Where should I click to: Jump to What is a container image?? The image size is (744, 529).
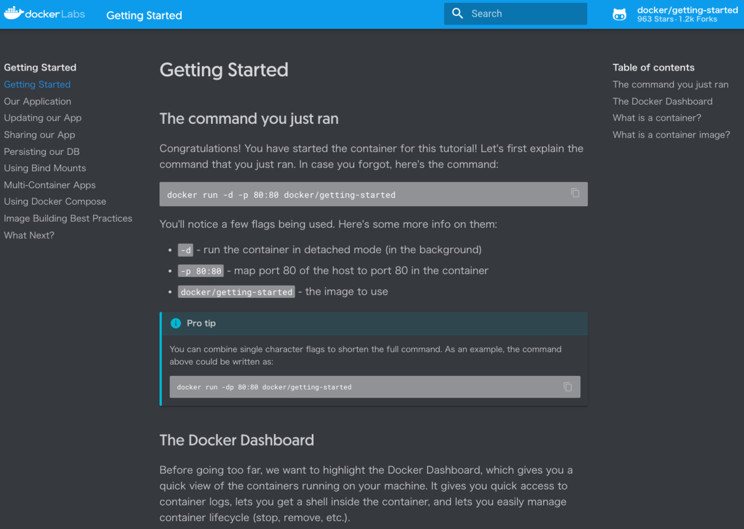pyautogui.click(x=671, y=134)
